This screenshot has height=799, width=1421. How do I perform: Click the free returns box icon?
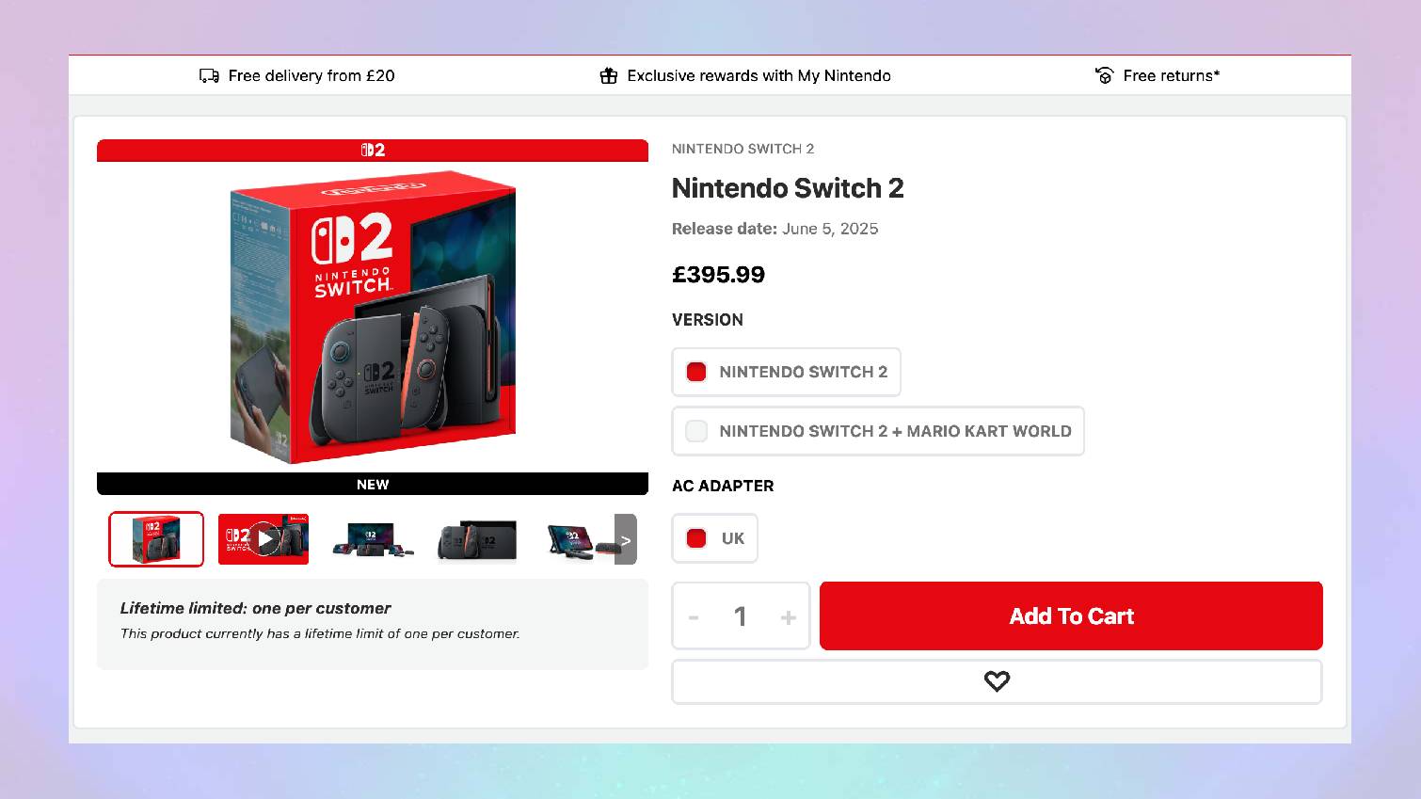(1105, 76)
